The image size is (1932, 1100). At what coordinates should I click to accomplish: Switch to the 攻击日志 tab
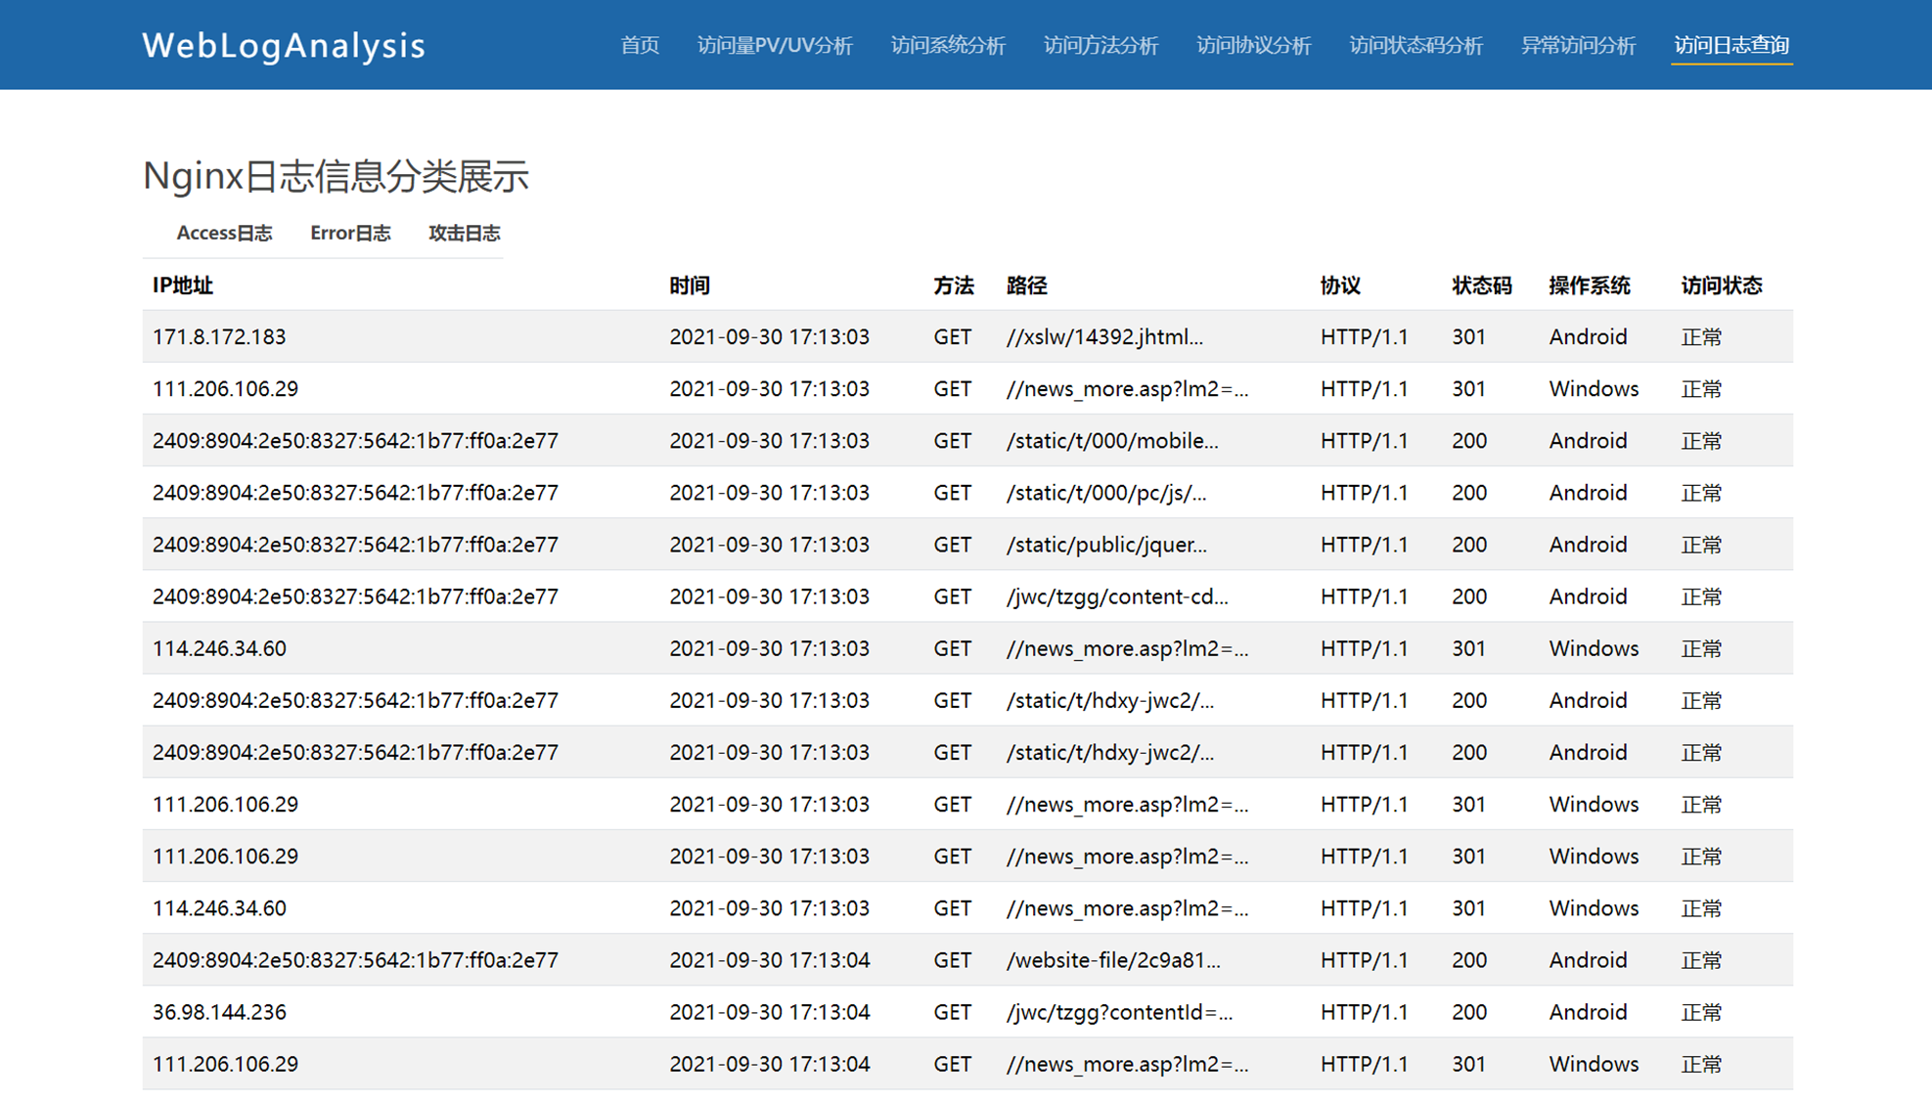coord(464,233)
